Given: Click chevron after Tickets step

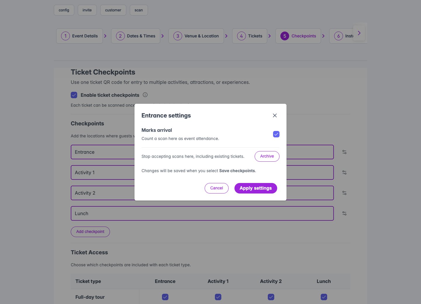Looking at the screenshot, I should pyautogui.click(x=270, y=36).
